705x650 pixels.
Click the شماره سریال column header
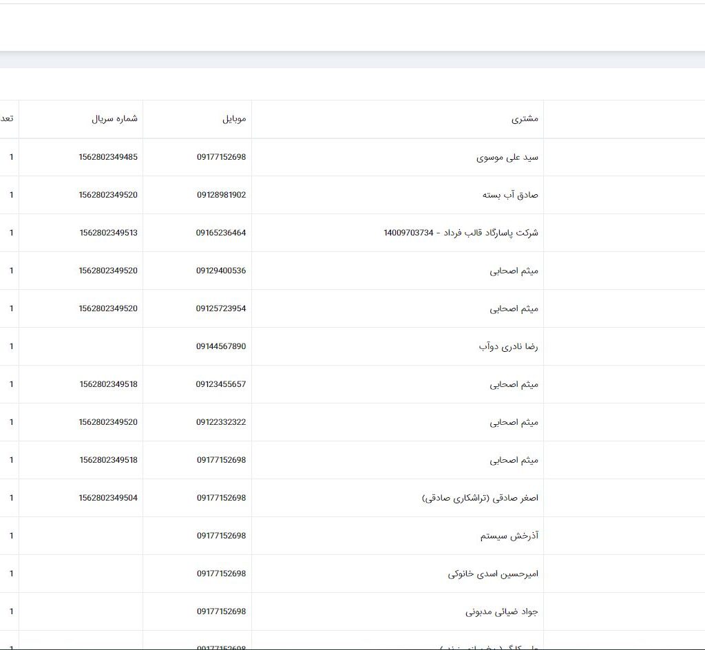(x=115, y=118)
